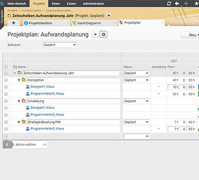Open Projektplan settings gear icon
Image resolution: width=199 pixels, height=180 pixels.
click(x=104, y=34)
